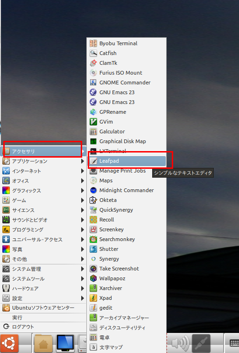Open Ubuntuソフトウェアセンター entry

43,308
